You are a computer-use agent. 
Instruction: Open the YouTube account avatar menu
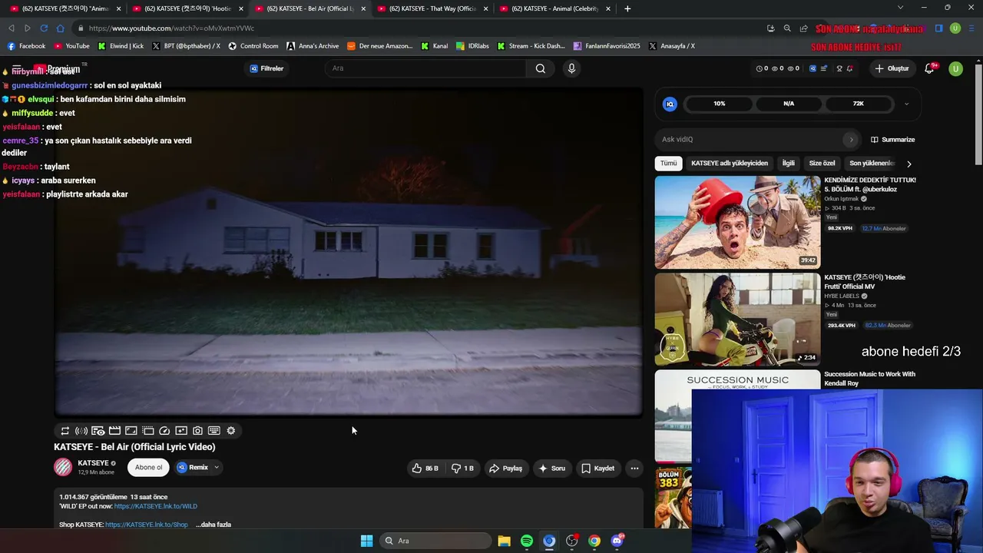955,68
